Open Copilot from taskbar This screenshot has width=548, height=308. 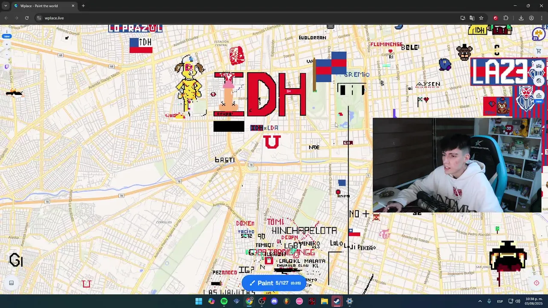211,301
